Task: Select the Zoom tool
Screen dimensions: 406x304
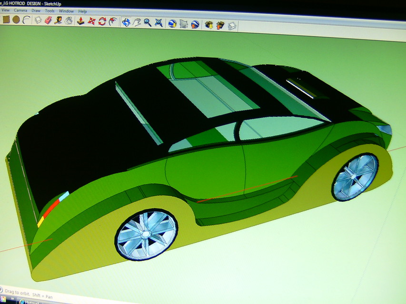Action: point(147,23)
